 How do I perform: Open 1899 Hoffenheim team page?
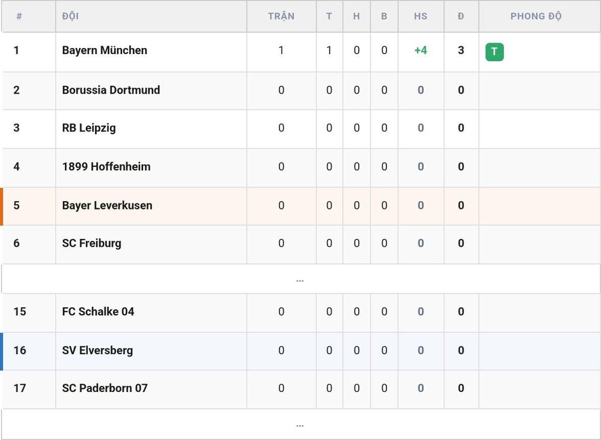[x=106, y=167]
